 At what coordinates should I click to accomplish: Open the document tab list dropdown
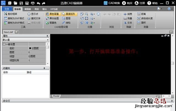[x=171, y=32]
